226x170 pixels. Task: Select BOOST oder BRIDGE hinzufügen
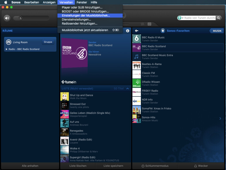[x=90, y=11]
